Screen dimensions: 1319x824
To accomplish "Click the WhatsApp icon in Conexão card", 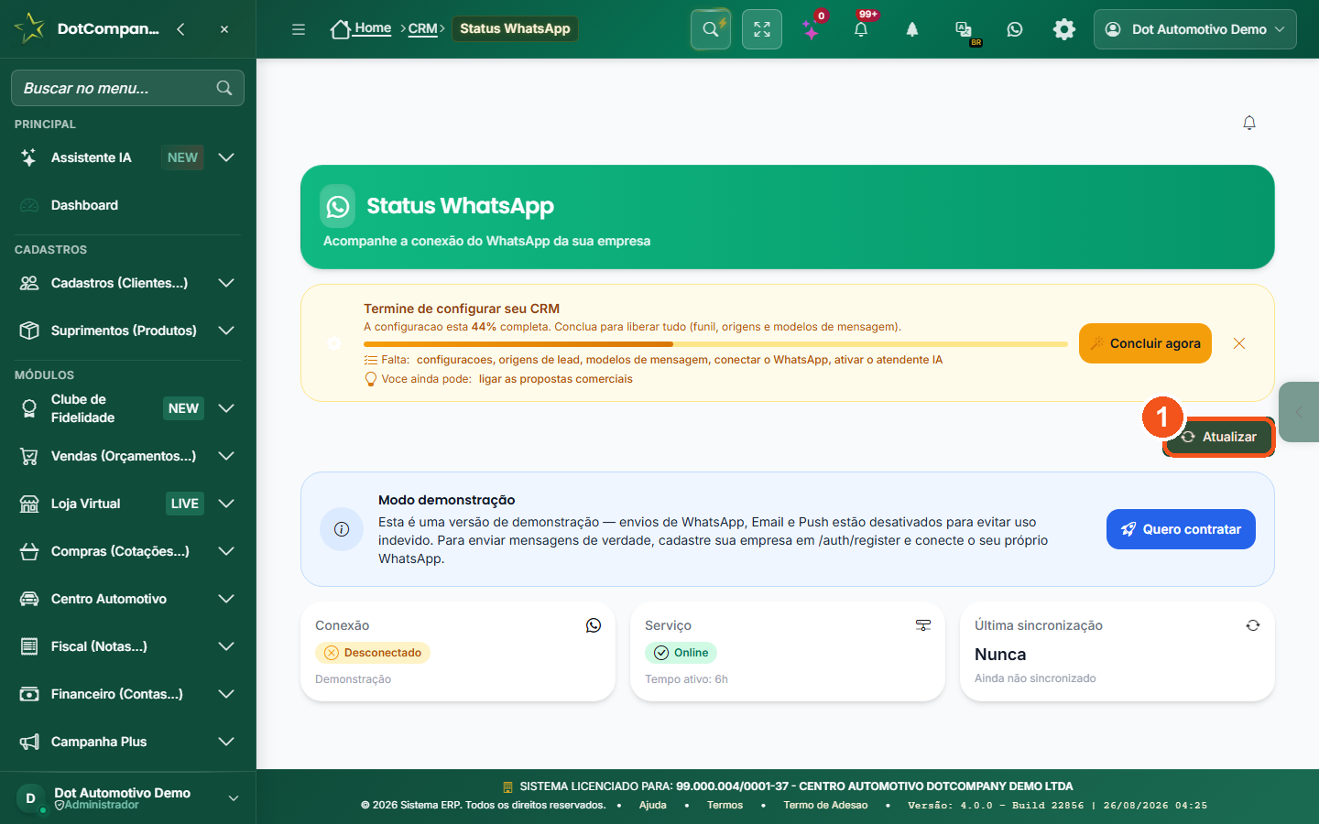I will point(594,625).
